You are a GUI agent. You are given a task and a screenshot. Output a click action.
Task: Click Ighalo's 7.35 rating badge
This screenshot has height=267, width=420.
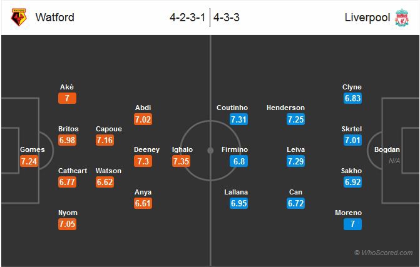pos(182,161)
